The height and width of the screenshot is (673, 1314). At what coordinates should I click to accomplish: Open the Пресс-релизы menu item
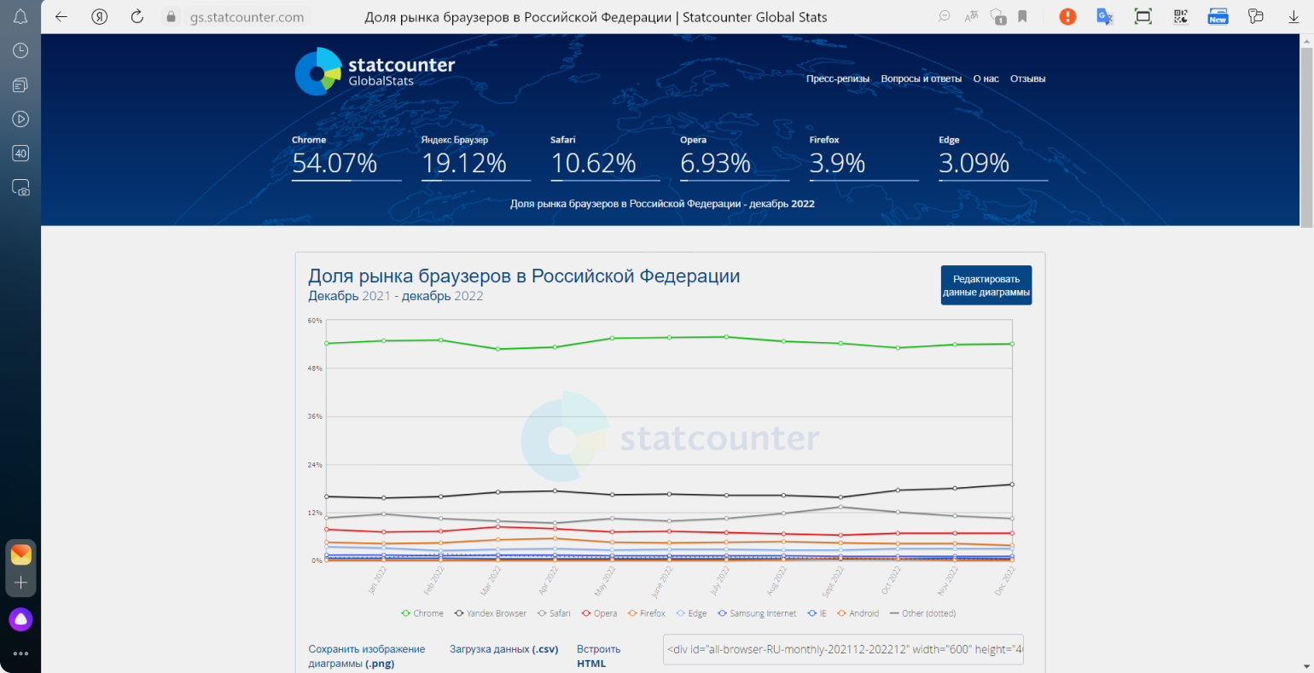click(x=838, y=78)
